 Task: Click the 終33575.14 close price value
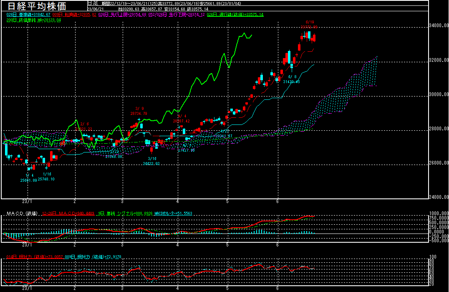(197, 9)
